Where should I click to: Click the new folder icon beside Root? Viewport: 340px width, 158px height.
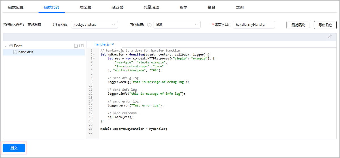(81, 46)
